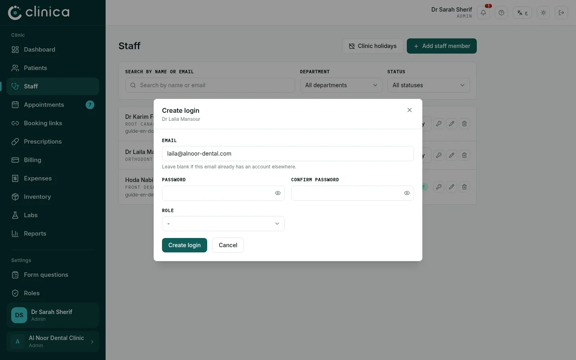Image resolution: width=576 pixels, height=360 pixels.
Task: Open the help question-mark icon
Action: (501, 13)
